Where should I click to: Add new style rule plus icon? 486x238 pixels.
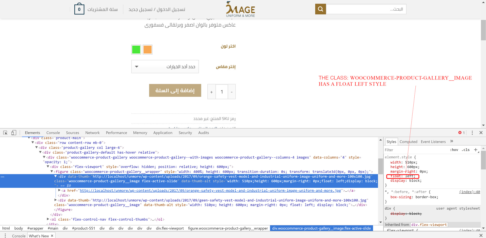click(476, 150)
